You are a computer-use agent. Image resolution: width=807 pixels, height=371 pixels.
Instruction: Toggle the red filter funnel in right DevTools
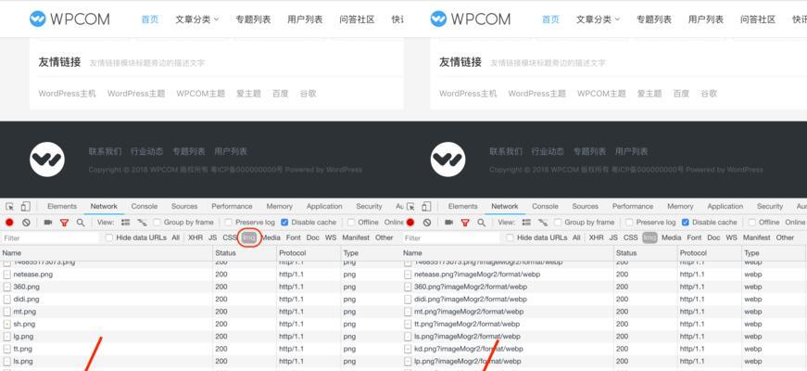point(465,223)
